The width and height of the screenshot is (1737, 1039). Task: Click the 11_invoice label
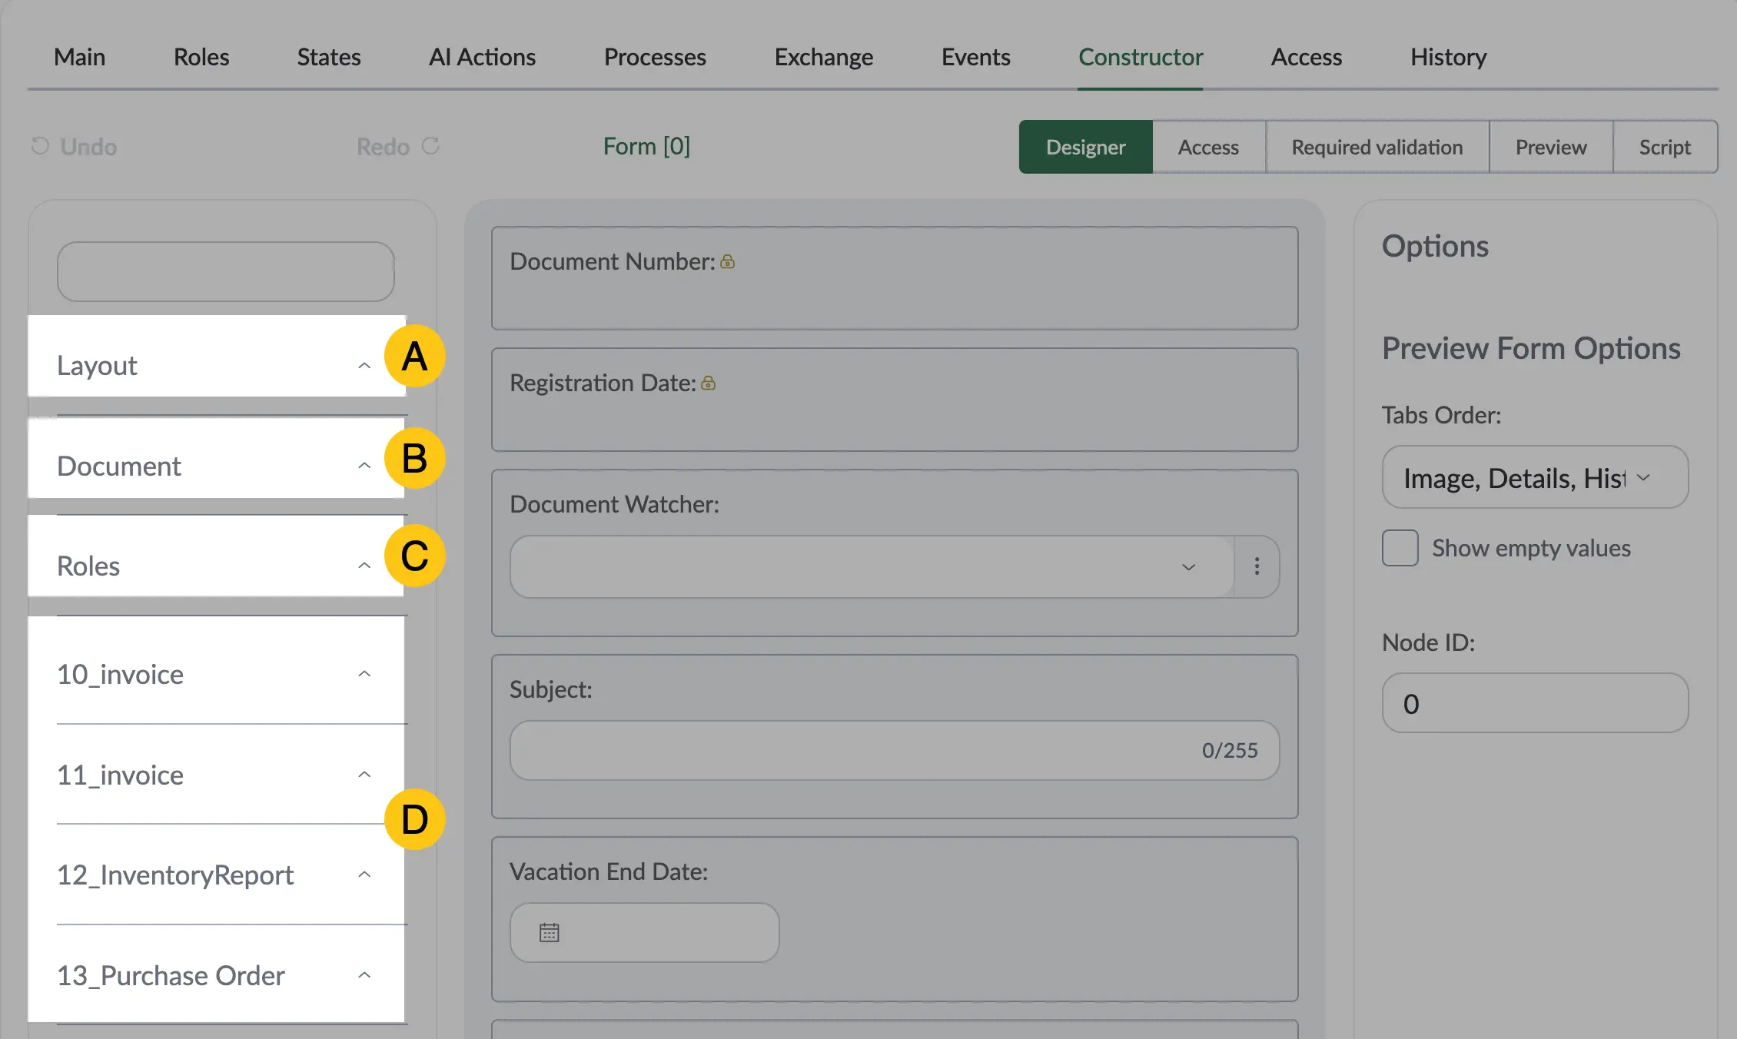(x=121, y=775)
